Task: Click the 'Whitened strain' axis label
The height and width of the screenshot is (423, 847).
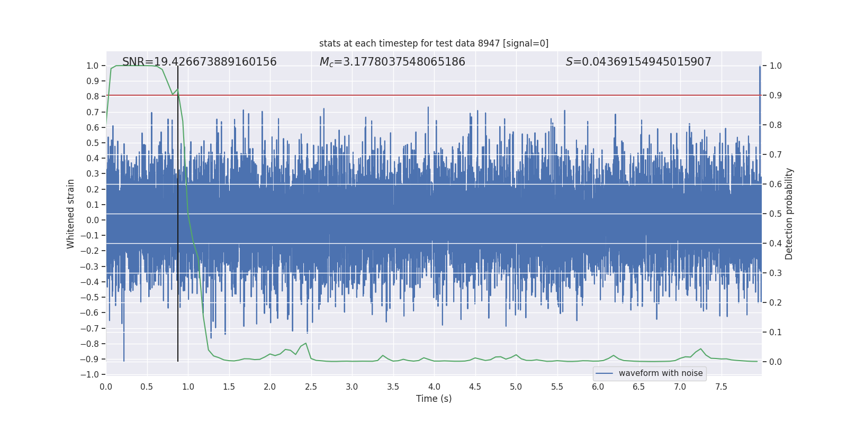Action: 71,214
